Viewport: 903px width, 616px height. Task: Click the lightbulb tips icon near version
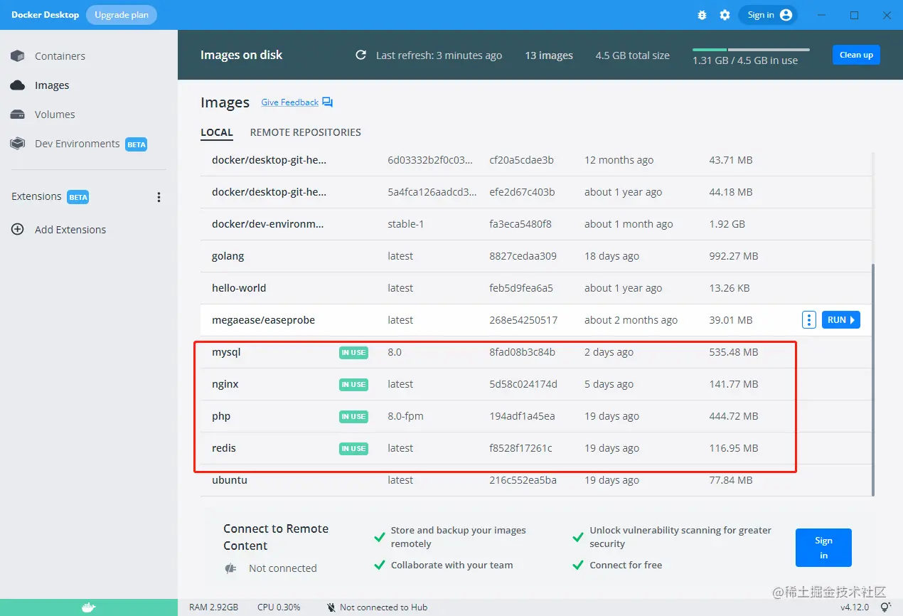[x=885, y=607]
